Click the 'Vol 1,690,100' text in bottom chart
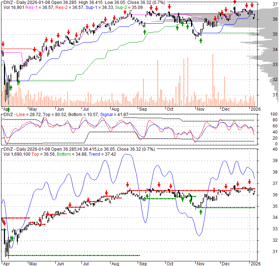279x266 pixels. click(x=17, y=154)
